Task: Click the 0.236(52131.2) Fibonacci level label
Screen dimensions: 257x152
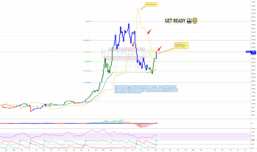Action: coord(87,40)
